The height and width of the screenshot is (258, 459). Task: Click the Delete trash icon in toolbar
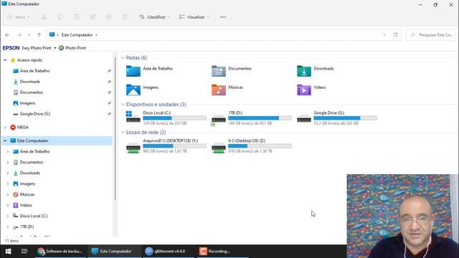tap(125, 17)
